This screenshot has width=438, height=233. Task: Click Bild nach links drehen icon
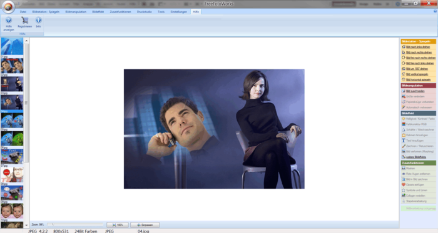pos(404,47)
